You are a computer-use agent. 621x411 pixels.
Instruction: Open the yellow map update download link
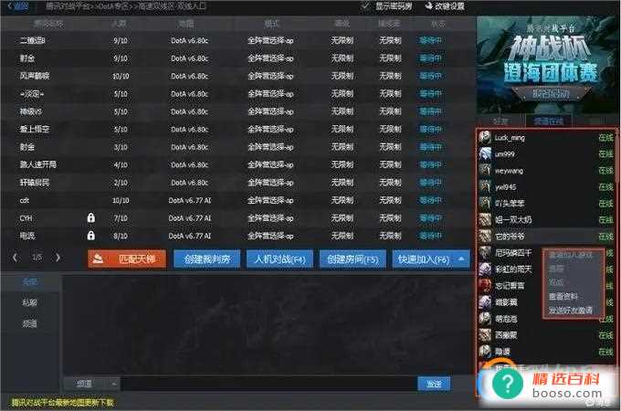(x=62, y=403)
